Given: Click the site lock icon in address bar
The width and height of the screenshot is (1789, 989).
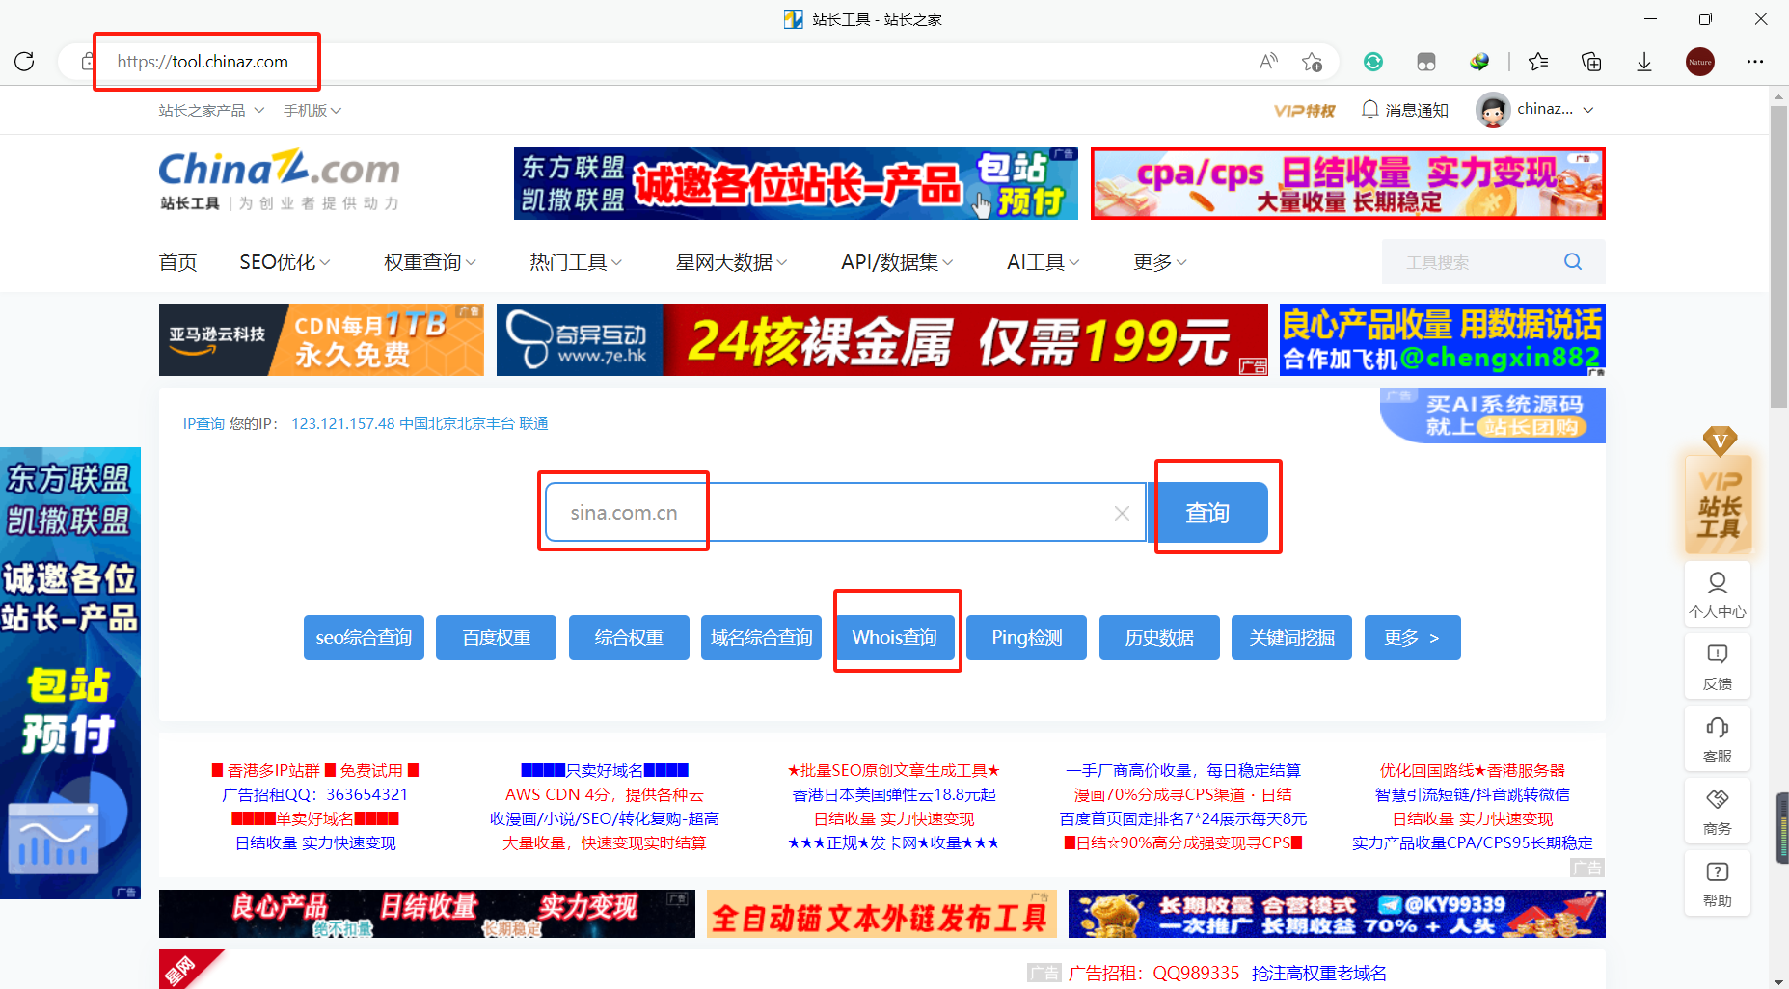Looking at the screenshot, I should [87, 62].
